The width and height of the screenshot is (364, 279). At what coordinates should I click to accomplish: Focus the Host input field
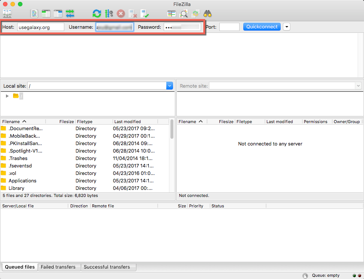click(41, 27)
